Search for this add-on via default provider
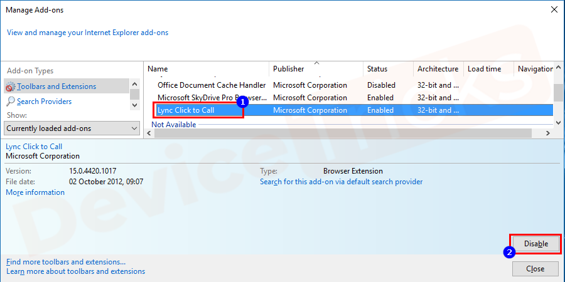The height and width of the screenshot is (282, 565). tap(342, 182)
